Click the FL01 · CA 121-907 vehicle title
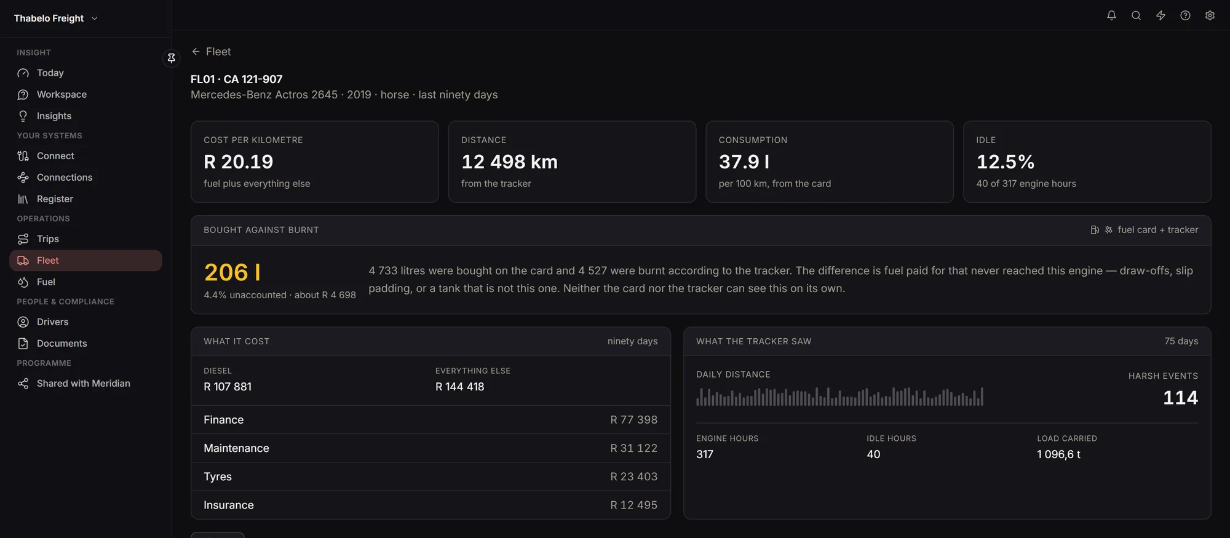Viewport: 1230px width, 538px height. coord(237,79)
